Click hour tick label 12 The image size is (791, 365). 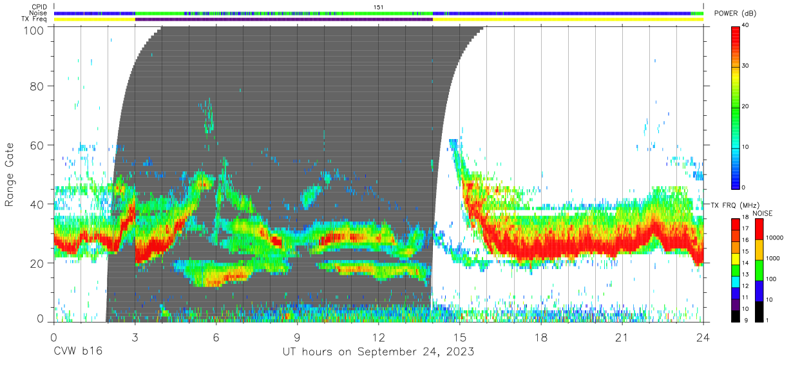(x=379, y=337)
